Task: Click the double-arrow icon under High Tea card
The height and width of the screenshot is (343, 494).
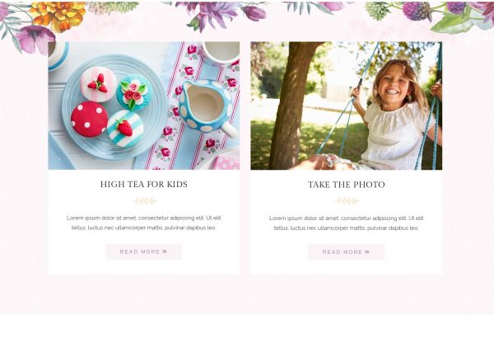Action: 165,251
